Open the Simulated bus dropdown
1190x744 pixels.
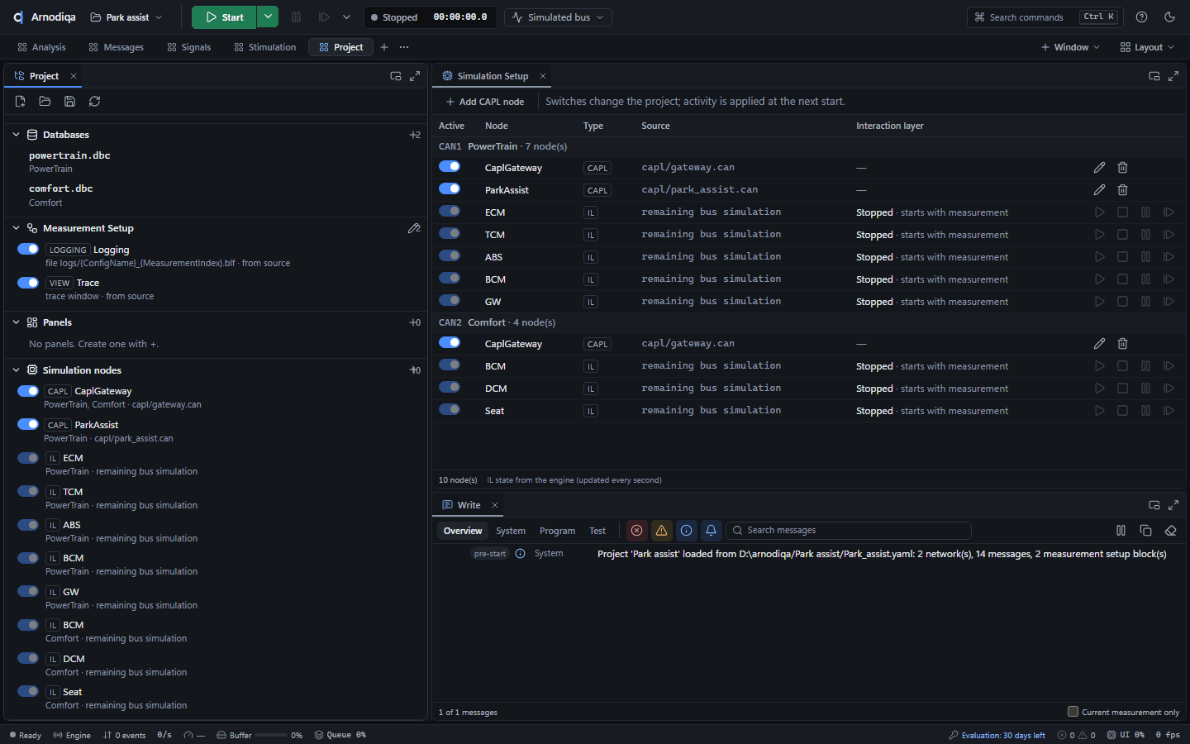click(x=559, y=17)
